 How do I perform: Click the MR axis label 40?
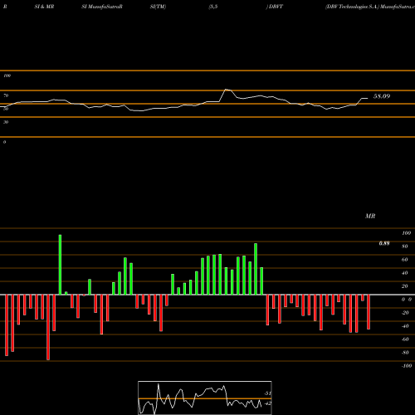point(405,273)
